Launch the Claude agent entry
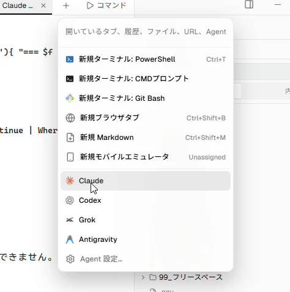Screen dimensions: 290x292 pos(146,181)
